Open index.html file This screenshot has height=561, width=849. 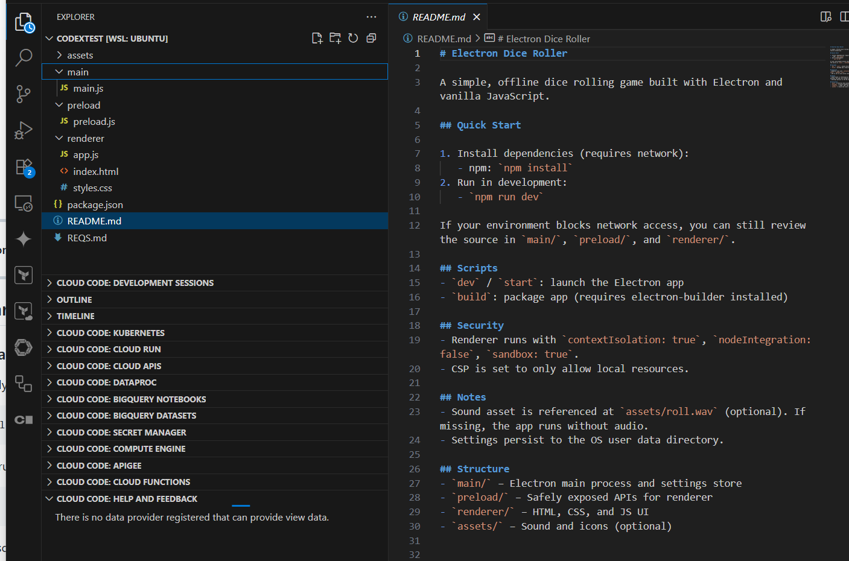pyautogui.click(x=215, y=171)
